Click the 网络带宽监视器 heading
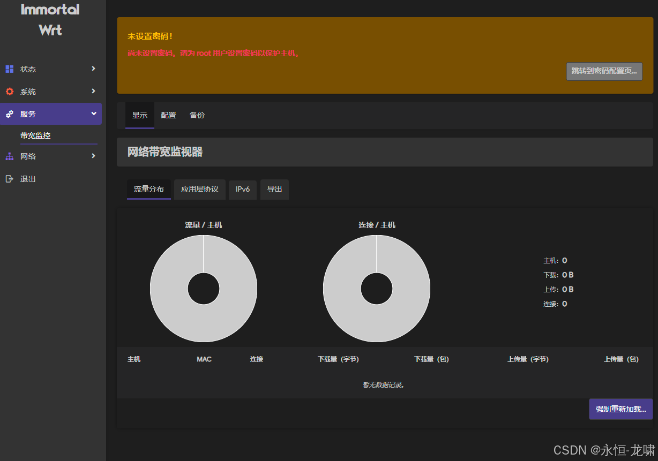 [165, 152]
